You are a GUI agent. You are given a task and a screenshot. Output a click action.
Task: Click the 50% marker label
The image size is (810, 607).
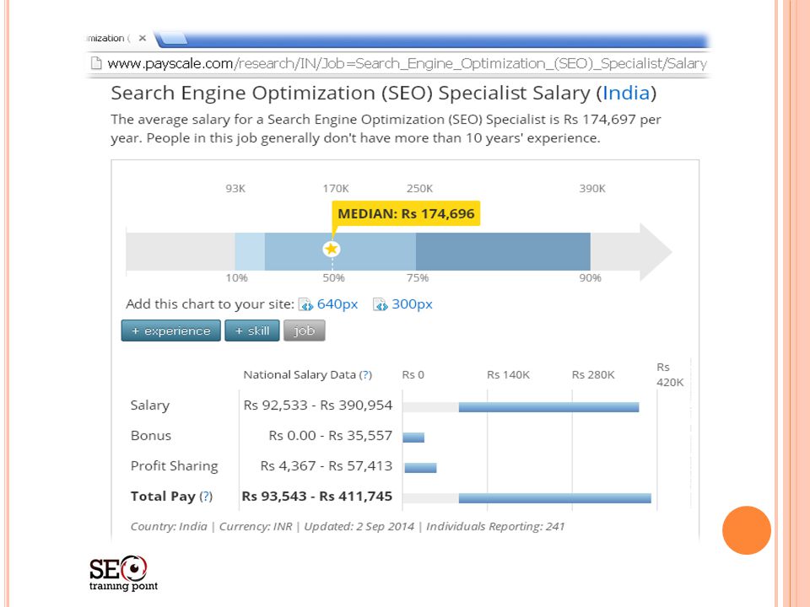pyautogui.click(x=334, y=277)
